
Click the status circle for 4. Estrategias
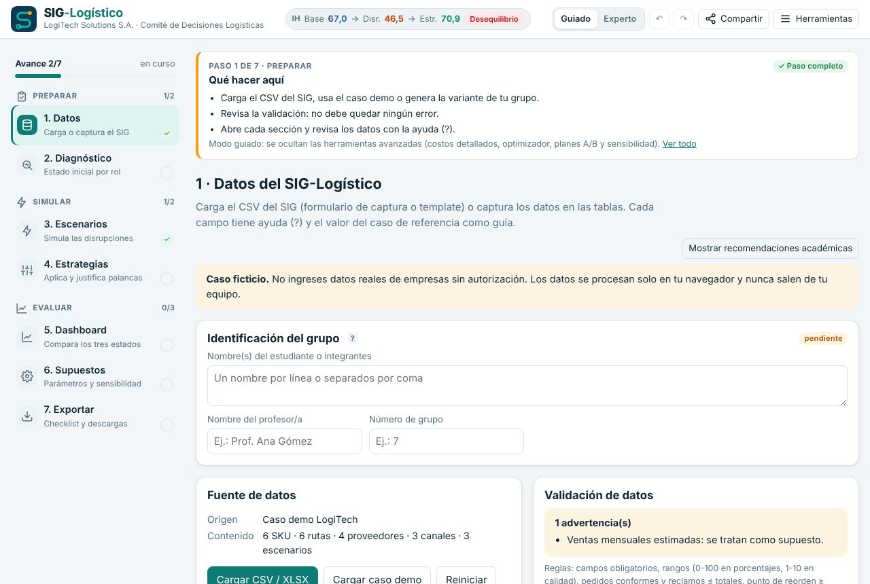[x=167, y=279]
